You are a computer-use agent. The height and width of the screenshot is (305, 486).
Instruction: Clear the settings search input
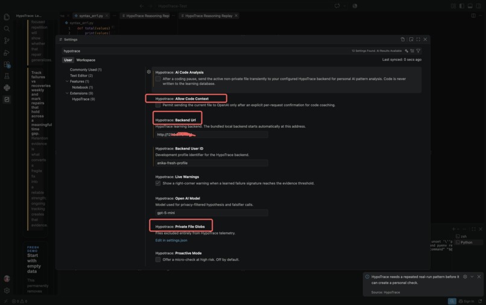[x=412, y=51]
